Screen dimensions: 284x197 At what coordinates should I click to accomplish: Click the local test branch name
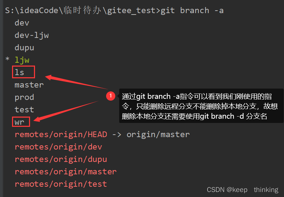tap(24, 109)
